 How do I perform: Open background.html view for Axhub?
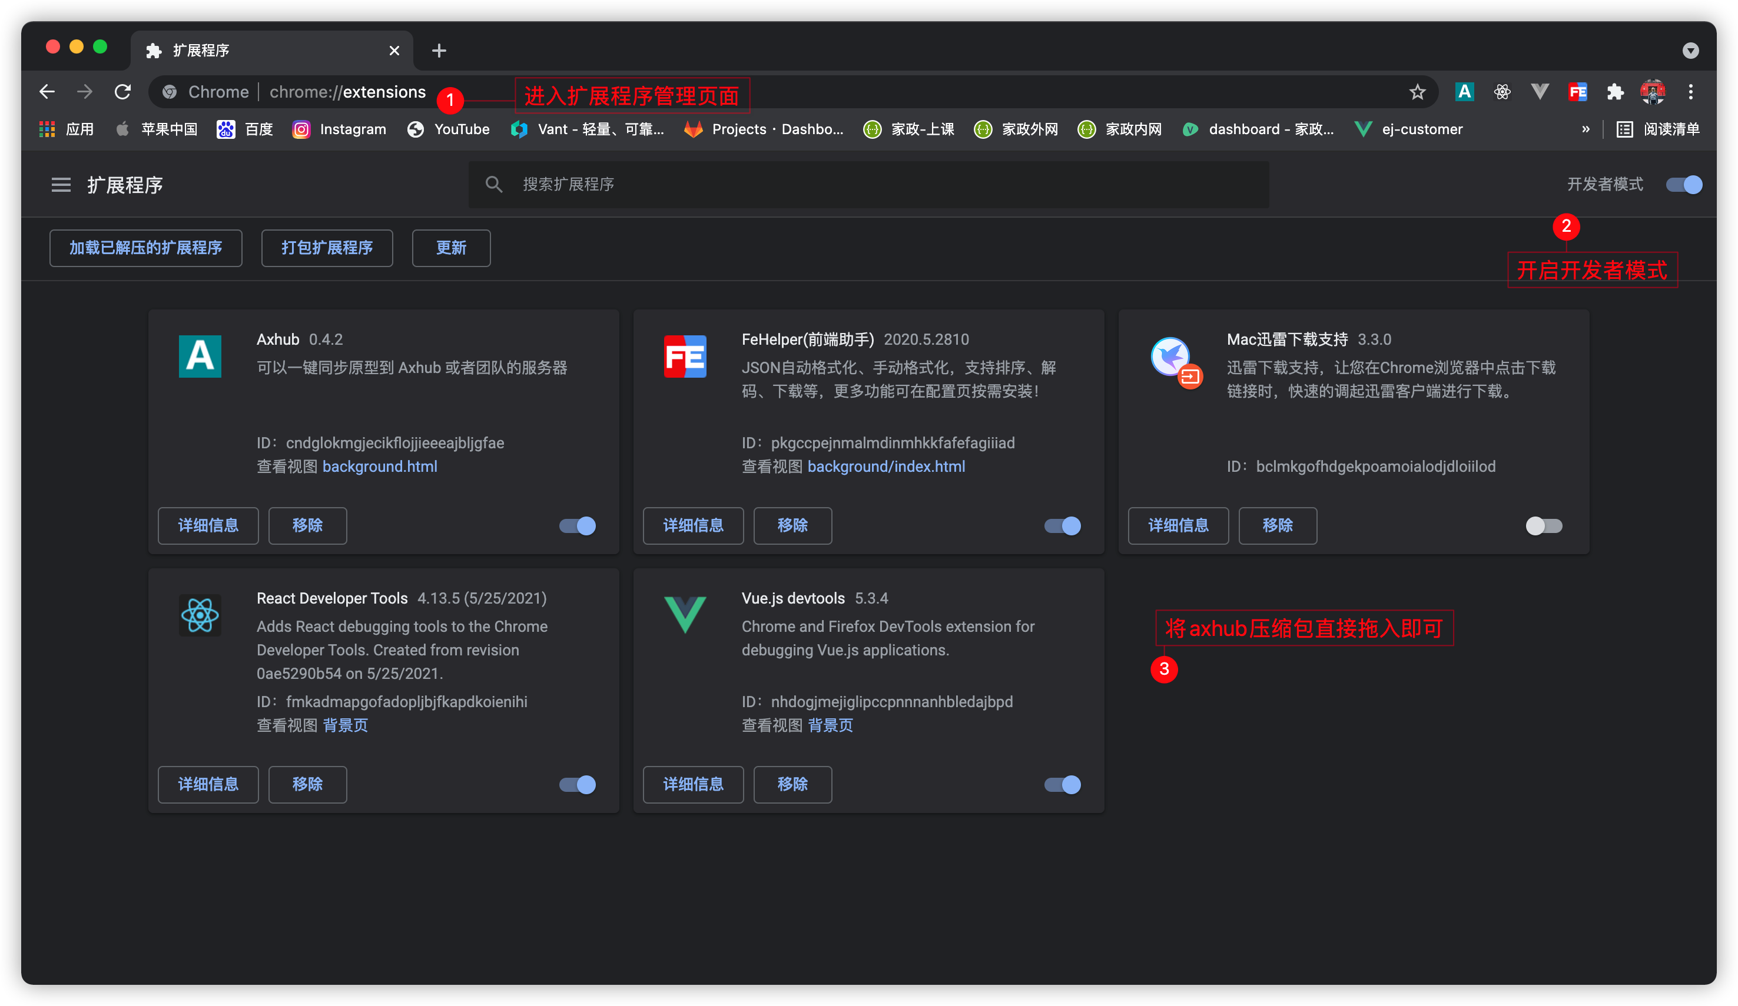click(379, 467)
